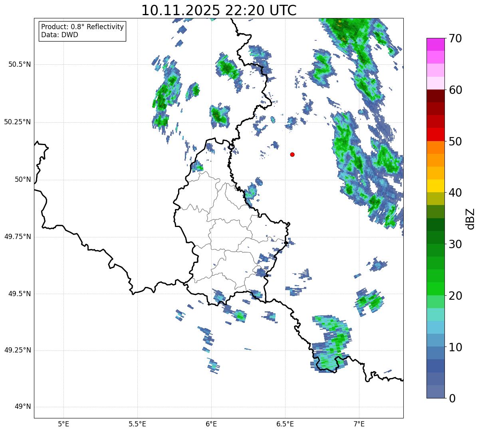The width and height of the screenshot is (480, 432).
Task: Click the colorbar 20 tick label
Action: click(x=455, y=296)
